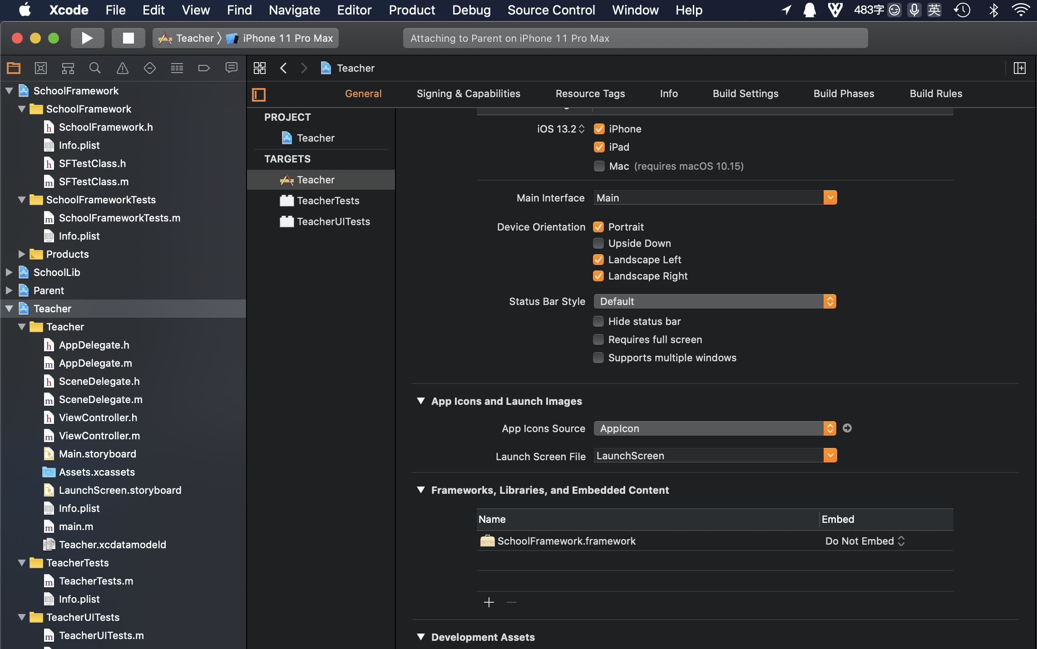The width and height of the screenshot is (1037, 649).
Task: Open the Test navigator diamond icon
Action: (150, 68)
